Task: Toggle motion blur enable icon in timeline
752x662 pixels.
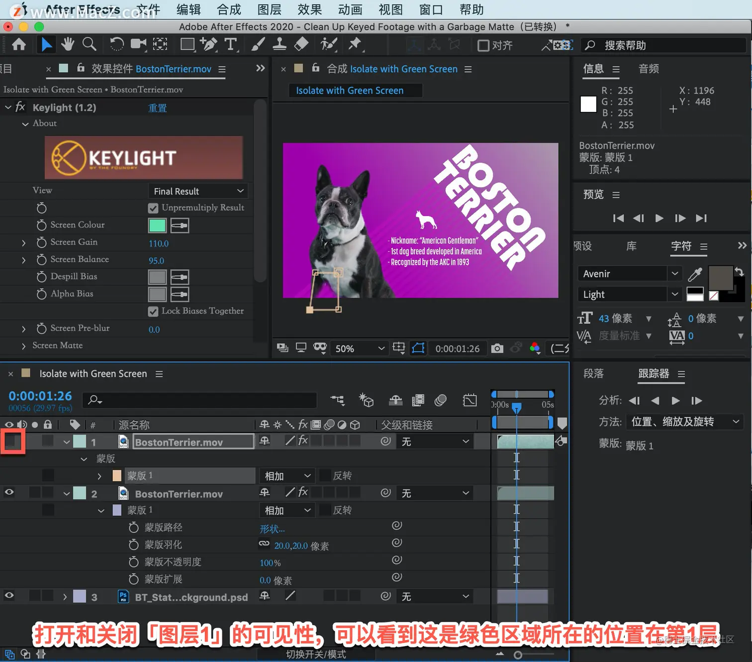Action: [441, 400]
